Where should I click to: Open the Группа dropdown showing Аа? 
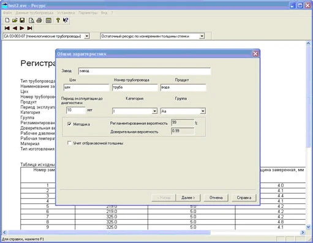[203, 111]
